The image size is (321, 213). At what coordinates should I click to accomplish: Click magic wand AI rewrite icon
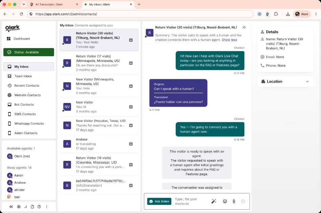pos(214,201)
